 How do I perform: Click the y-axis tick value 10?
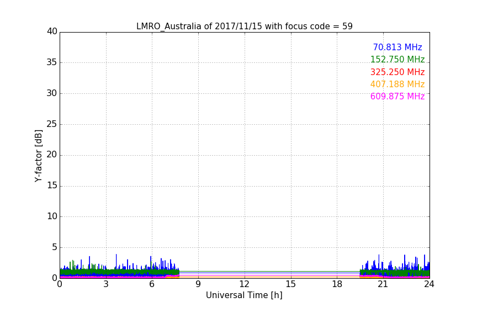pyautogui.click(x=52, y=216)
